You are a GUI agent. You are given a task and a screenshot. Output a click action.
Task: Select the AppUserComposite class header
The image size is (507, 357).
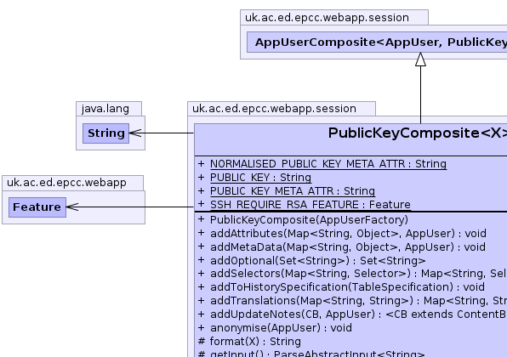point(377,42)
